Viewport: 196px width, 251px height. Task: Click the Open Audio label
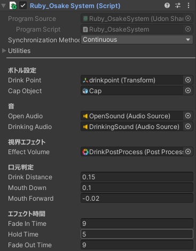coord(25,116)
